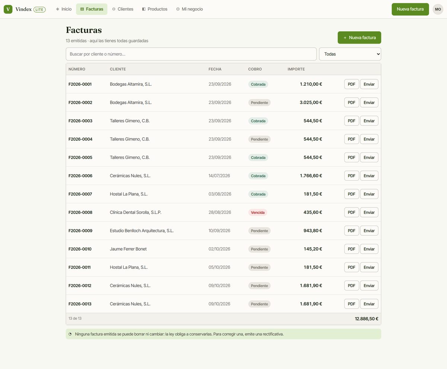Screen dimensions: 447x369
Task: Click the date 02/10/2026
Action: tap(219, 249)
